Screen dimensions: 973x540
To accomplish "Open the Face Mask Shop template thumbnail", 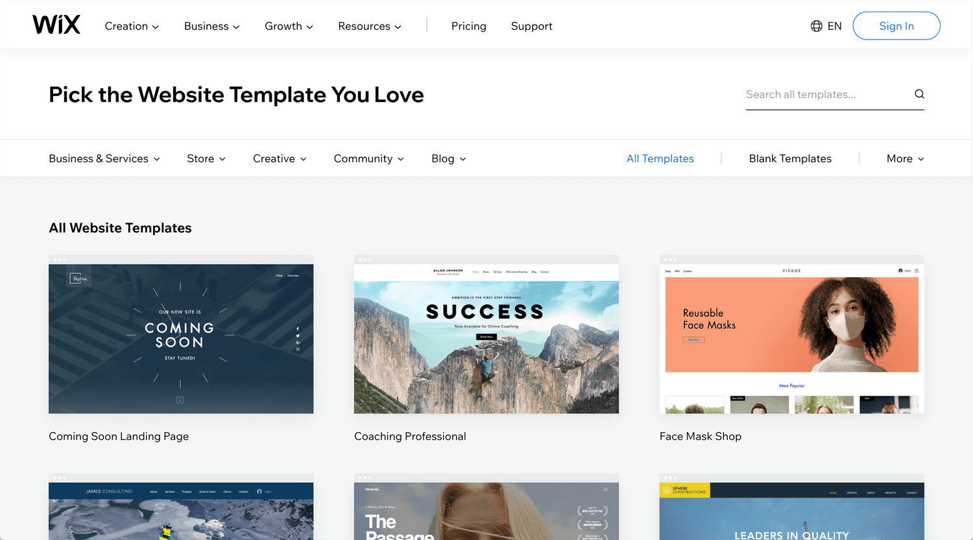I will click(x=791, y=334).
